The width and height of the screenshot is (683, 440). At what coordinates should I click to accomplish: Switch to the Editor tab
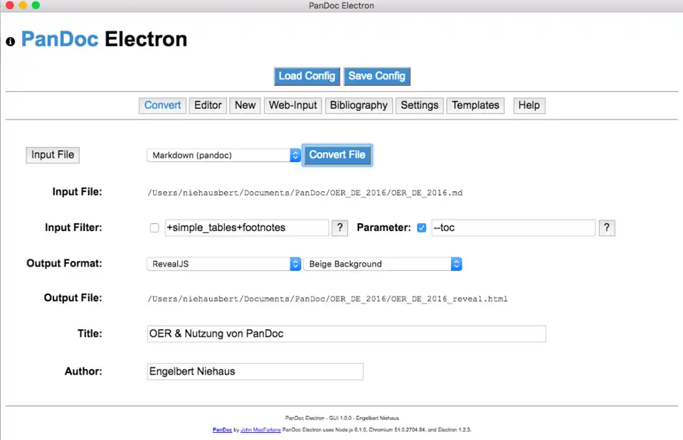207,105
